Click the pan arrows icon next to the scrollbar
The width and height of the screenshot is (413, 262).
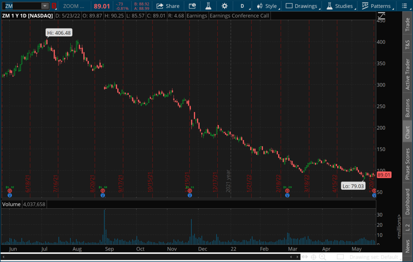tap(305, 257)
